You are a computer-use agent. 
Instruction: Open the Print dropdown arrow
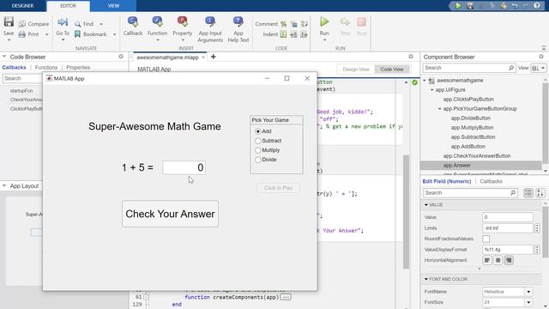(x=46, y=34)
